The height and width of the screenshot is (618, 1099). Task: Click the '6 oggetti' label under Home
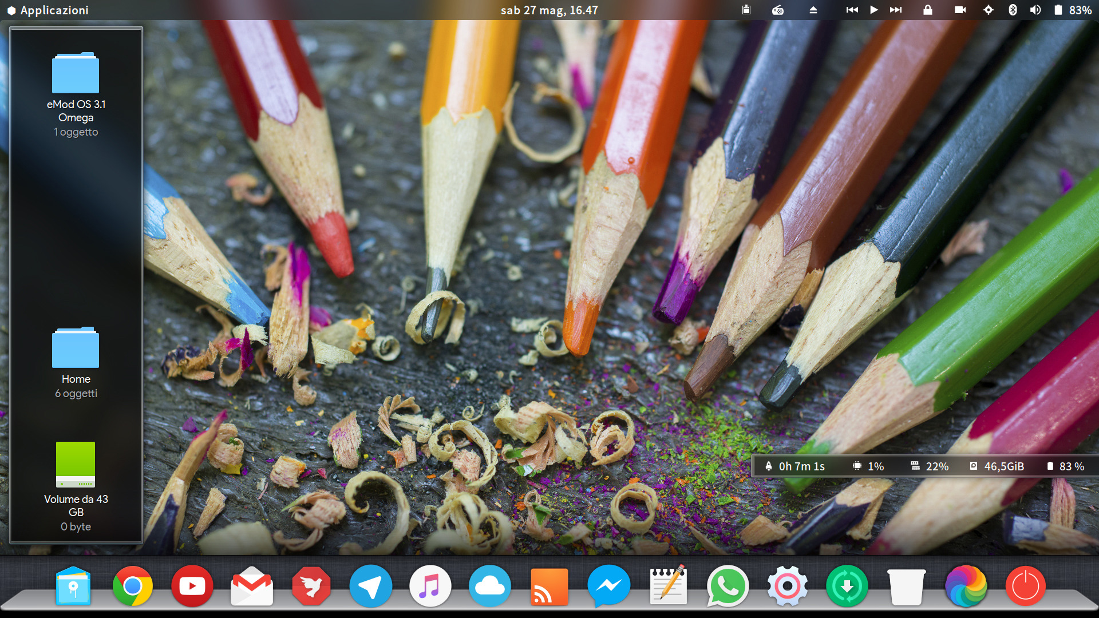76,394
